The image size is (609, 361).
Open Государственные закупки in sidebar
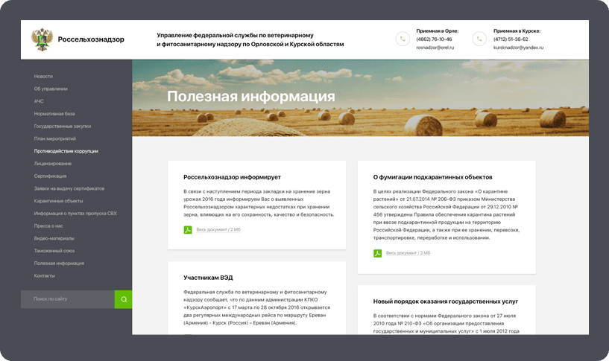click(62, 126)
